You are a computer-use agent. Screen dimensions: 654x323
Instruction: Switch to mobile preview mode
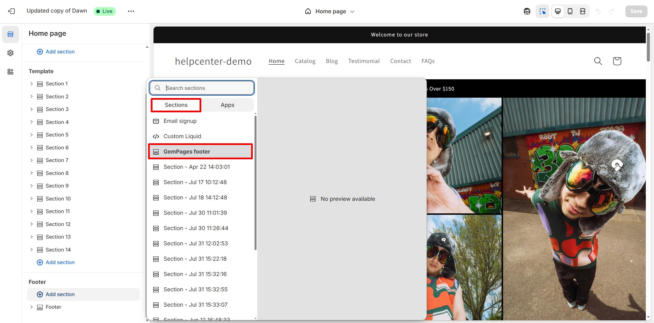(x=570, y=11)
